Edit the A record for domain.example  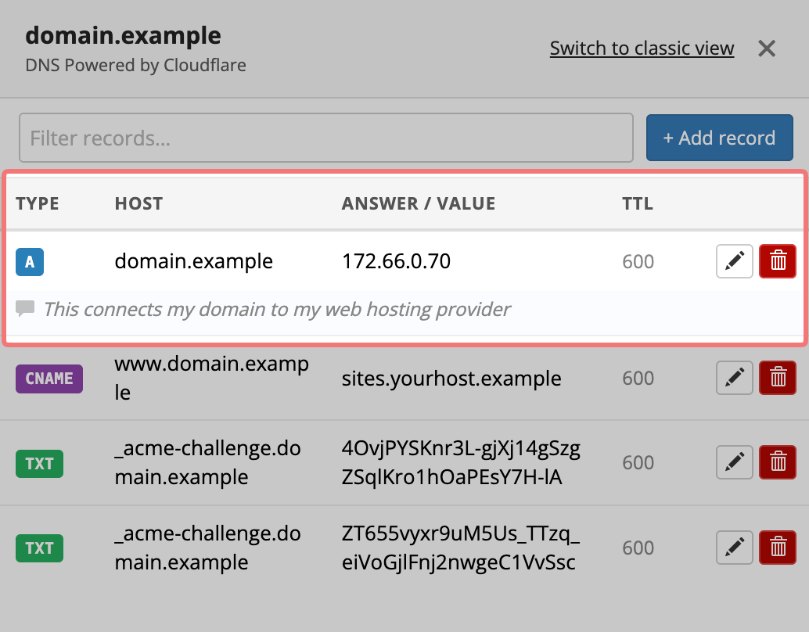[x=735, y=261]
